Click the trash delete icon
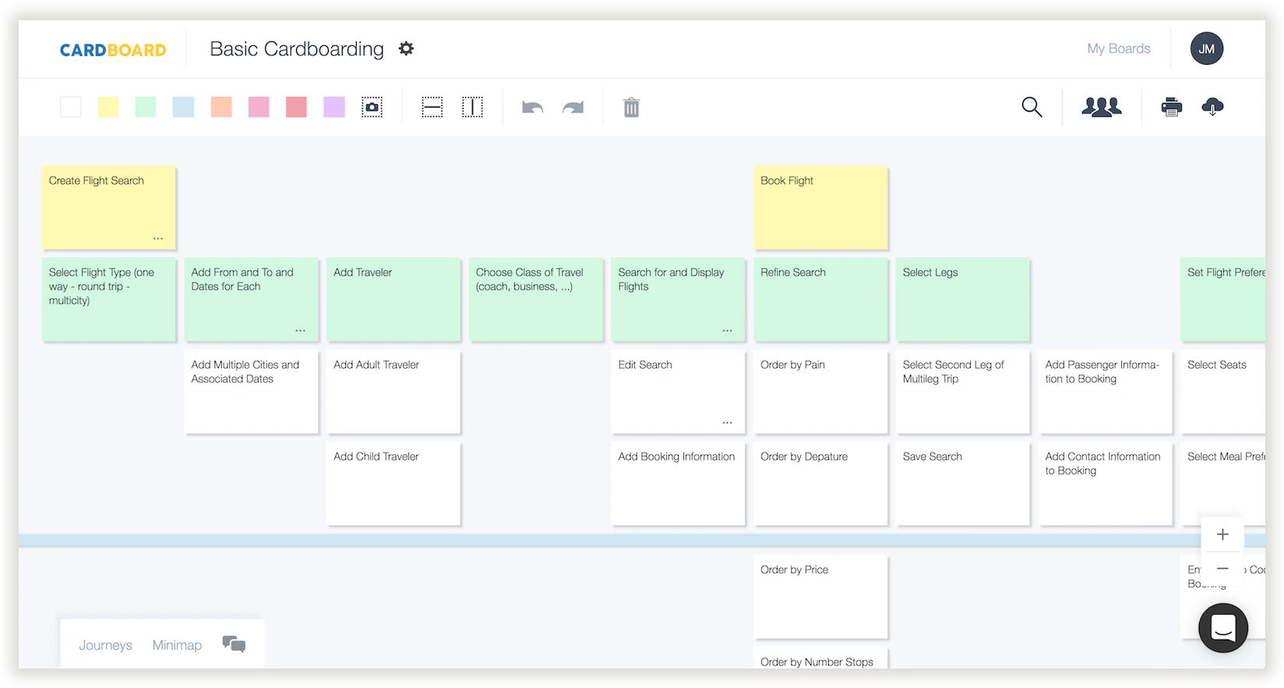The width and height of the screenshot is (1284, 688). tap(631, 108)
